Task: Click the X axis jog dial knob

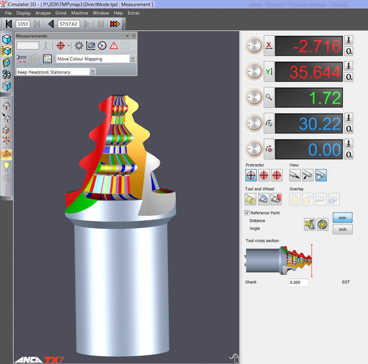Action: tap(254, 46)
